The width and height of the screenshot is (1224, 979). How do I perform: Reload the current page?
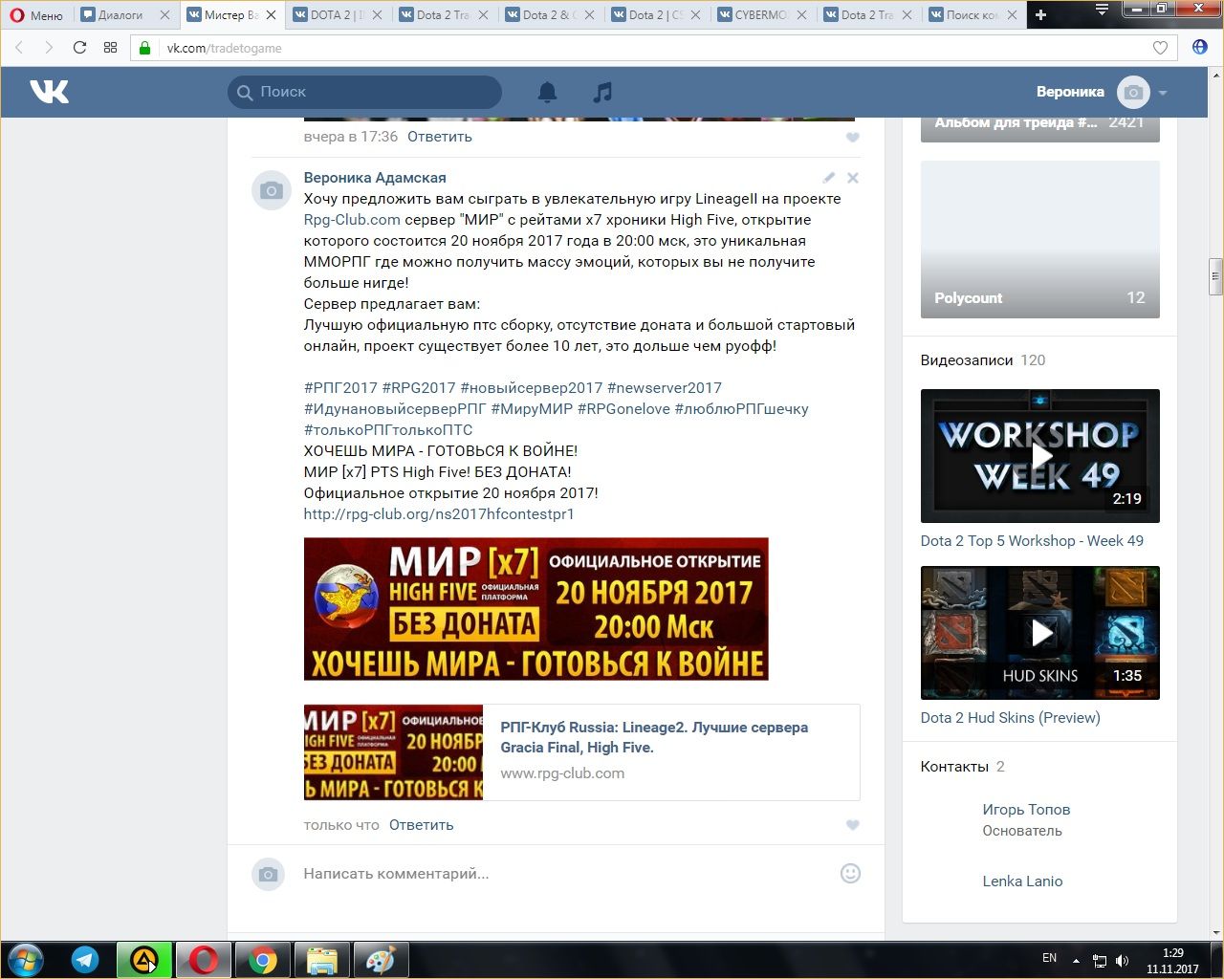[79, 48]
